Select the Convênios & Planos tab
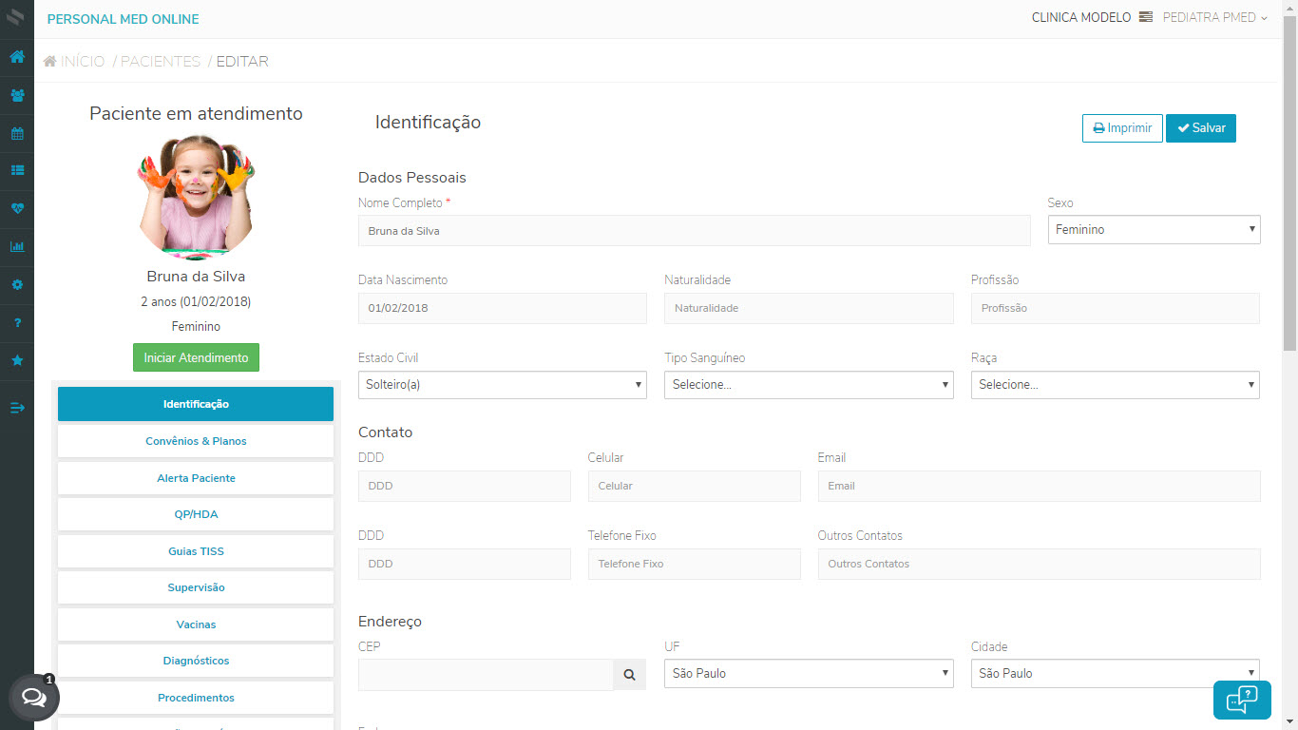Screen dimensions: 1298x730 (x=196, y=441)
